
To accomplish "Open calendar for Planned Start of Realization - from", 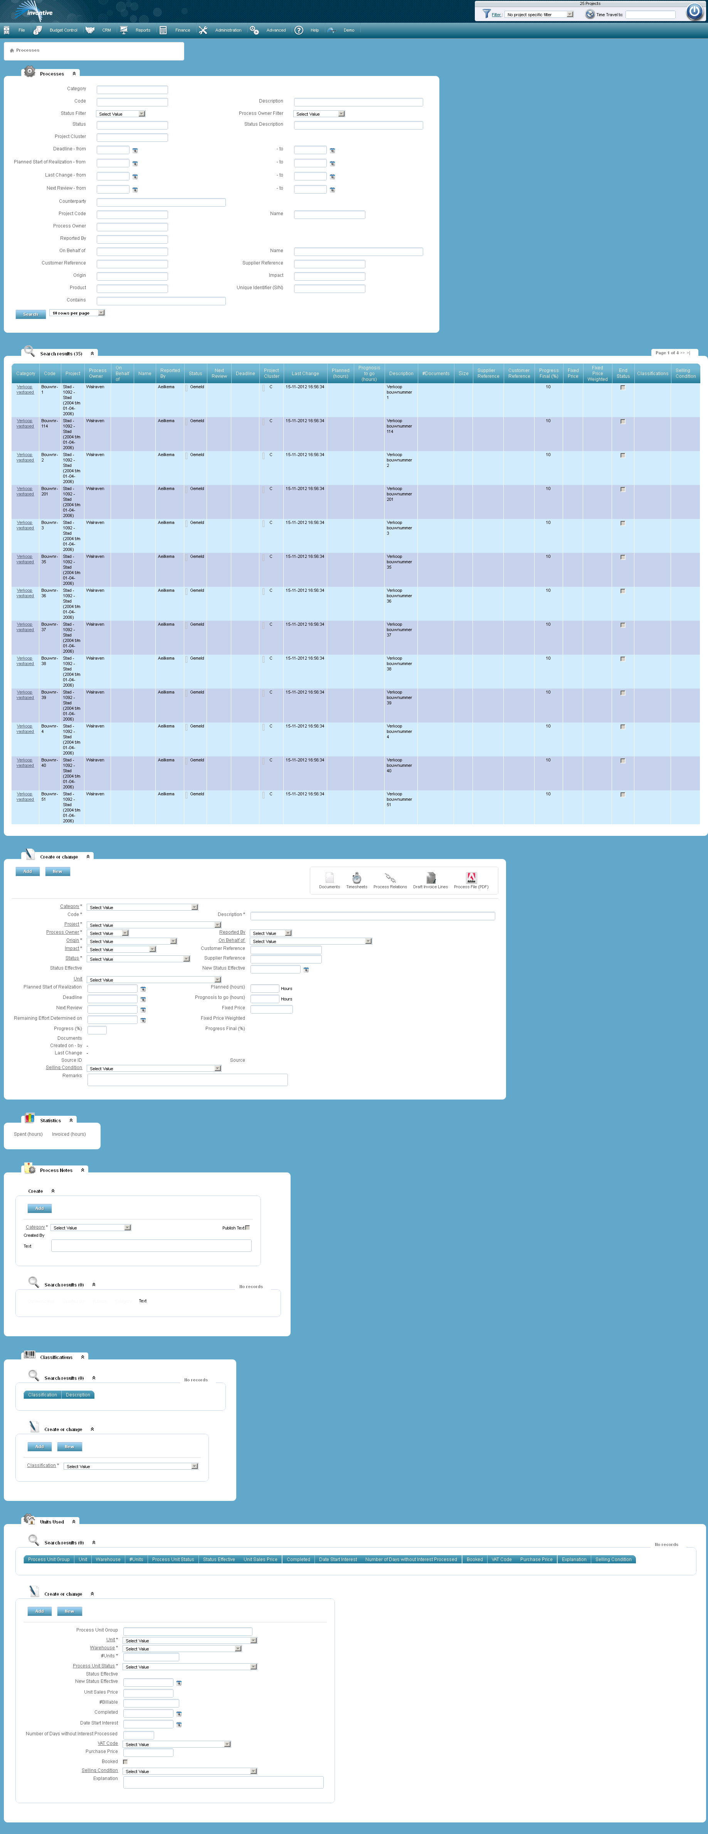I will [x=135, y=164].
